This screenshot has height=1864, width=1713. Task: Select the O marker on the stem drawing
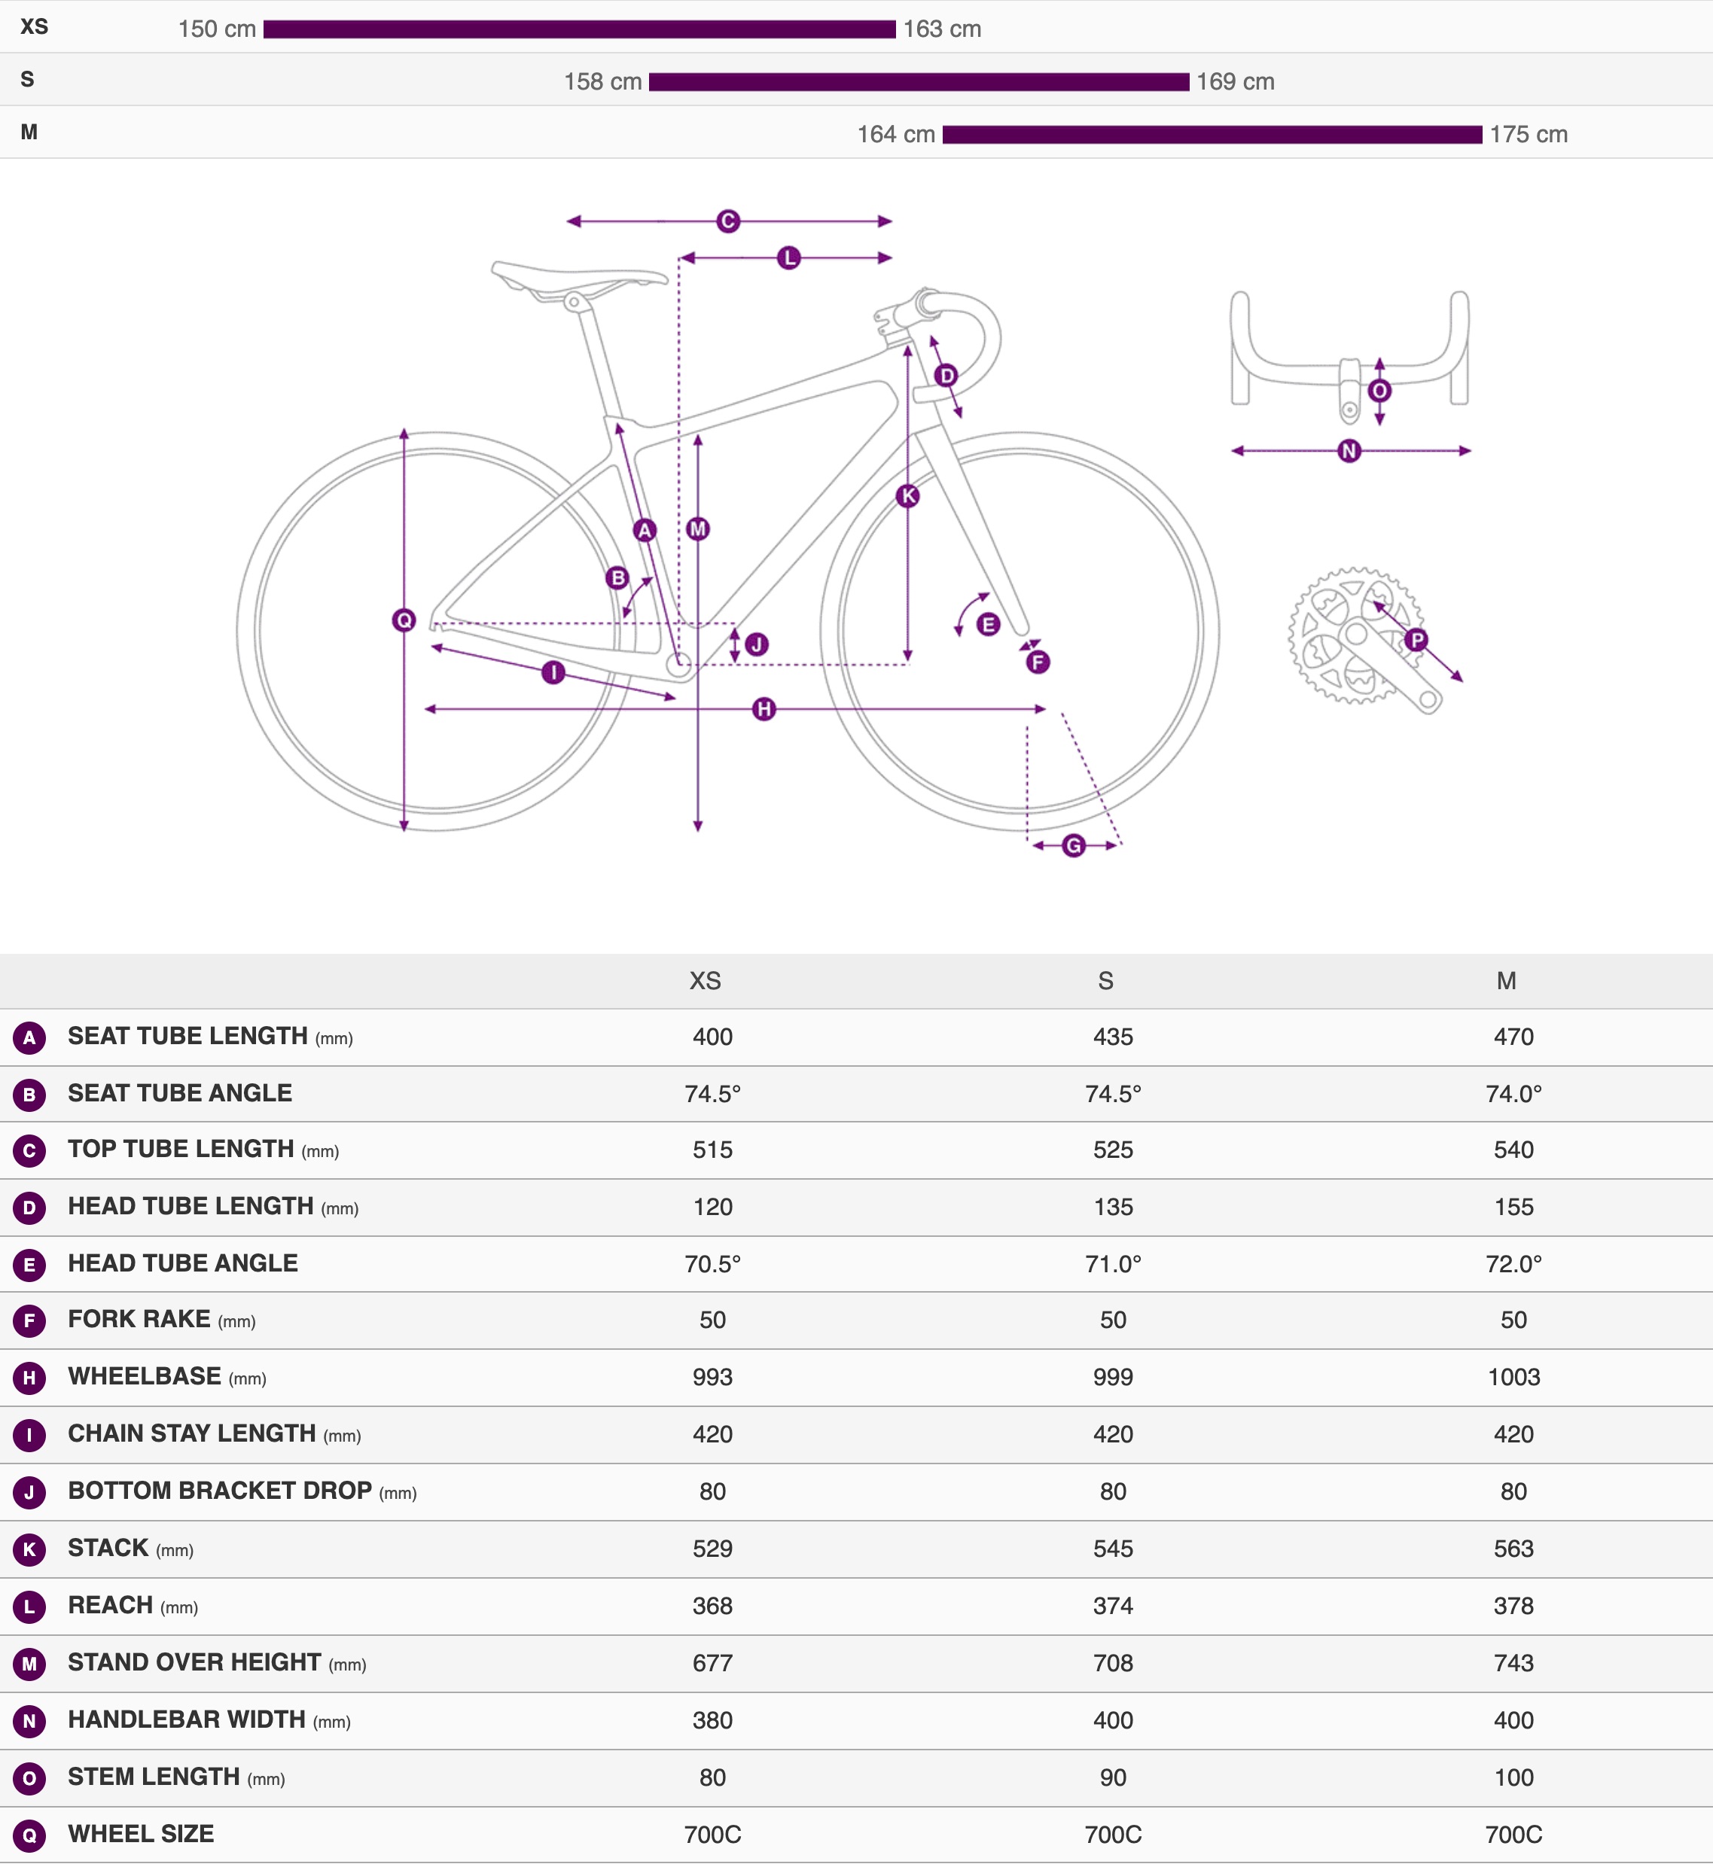pos(1379,391)
